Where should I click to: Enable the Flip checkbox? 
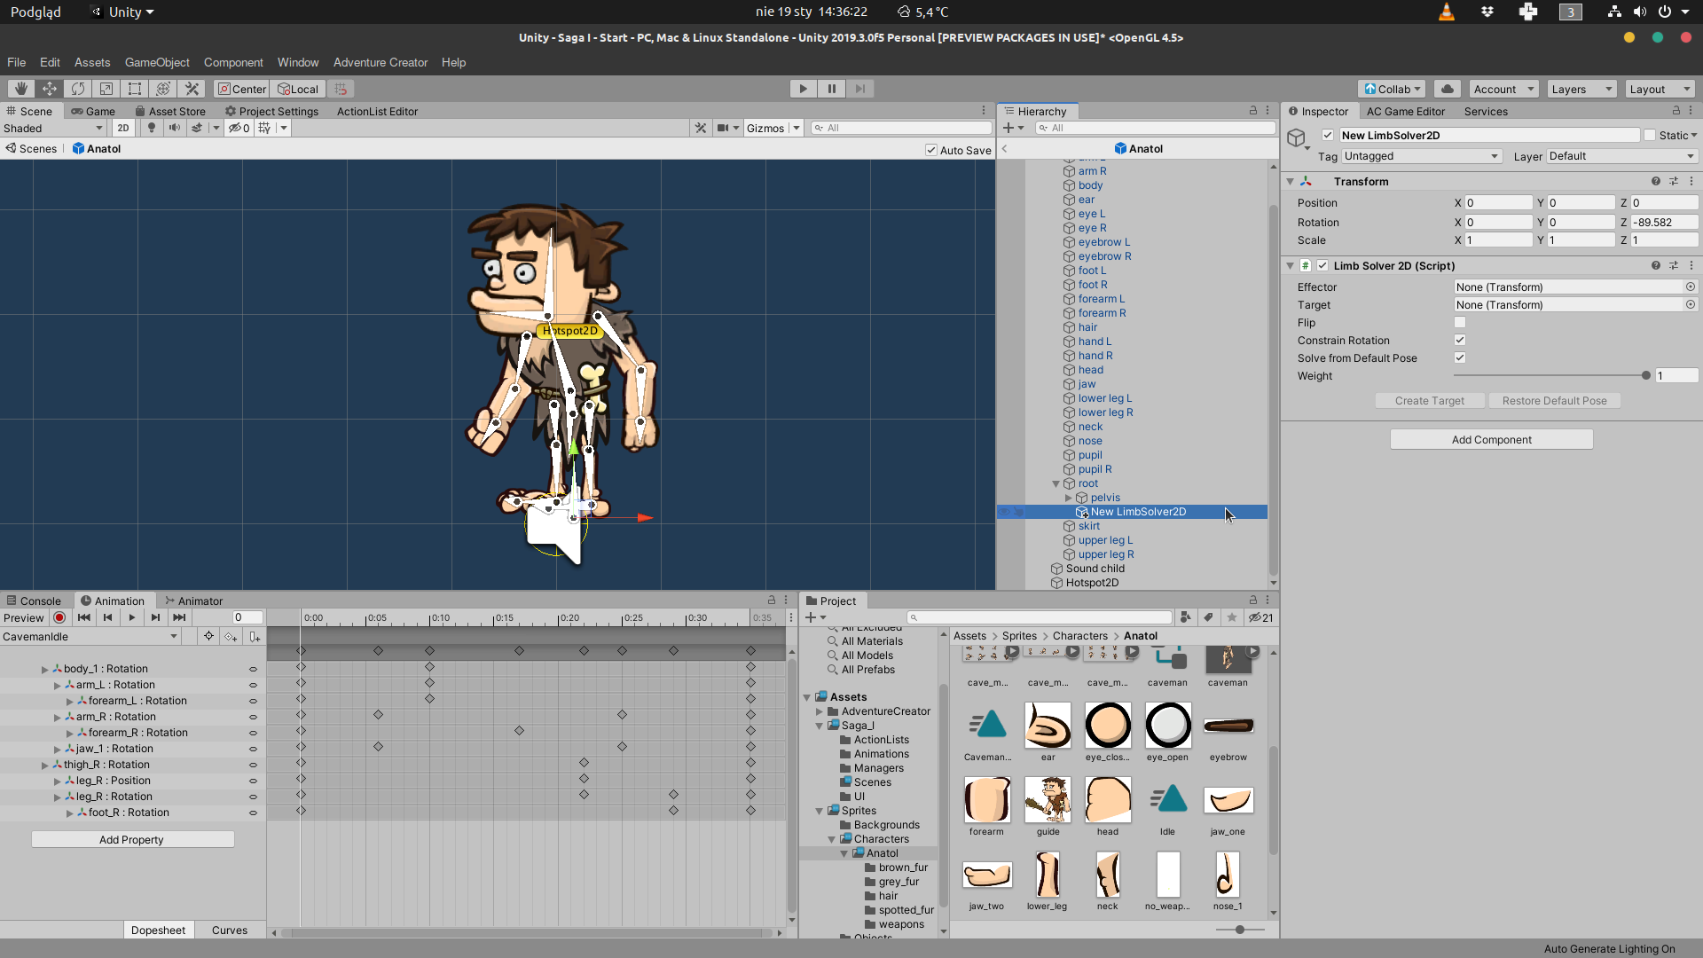[1460, 323]
